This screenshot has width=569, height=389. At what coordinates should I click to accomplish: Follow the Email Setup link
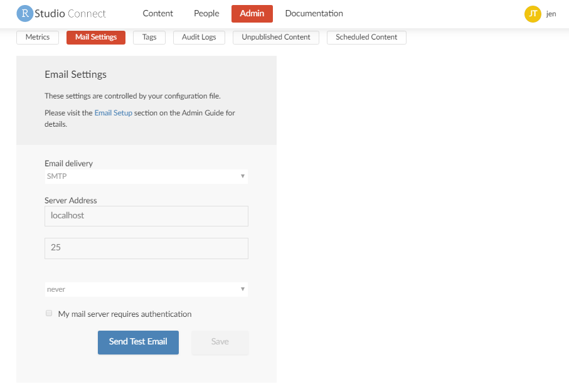(x=113, y=113)
